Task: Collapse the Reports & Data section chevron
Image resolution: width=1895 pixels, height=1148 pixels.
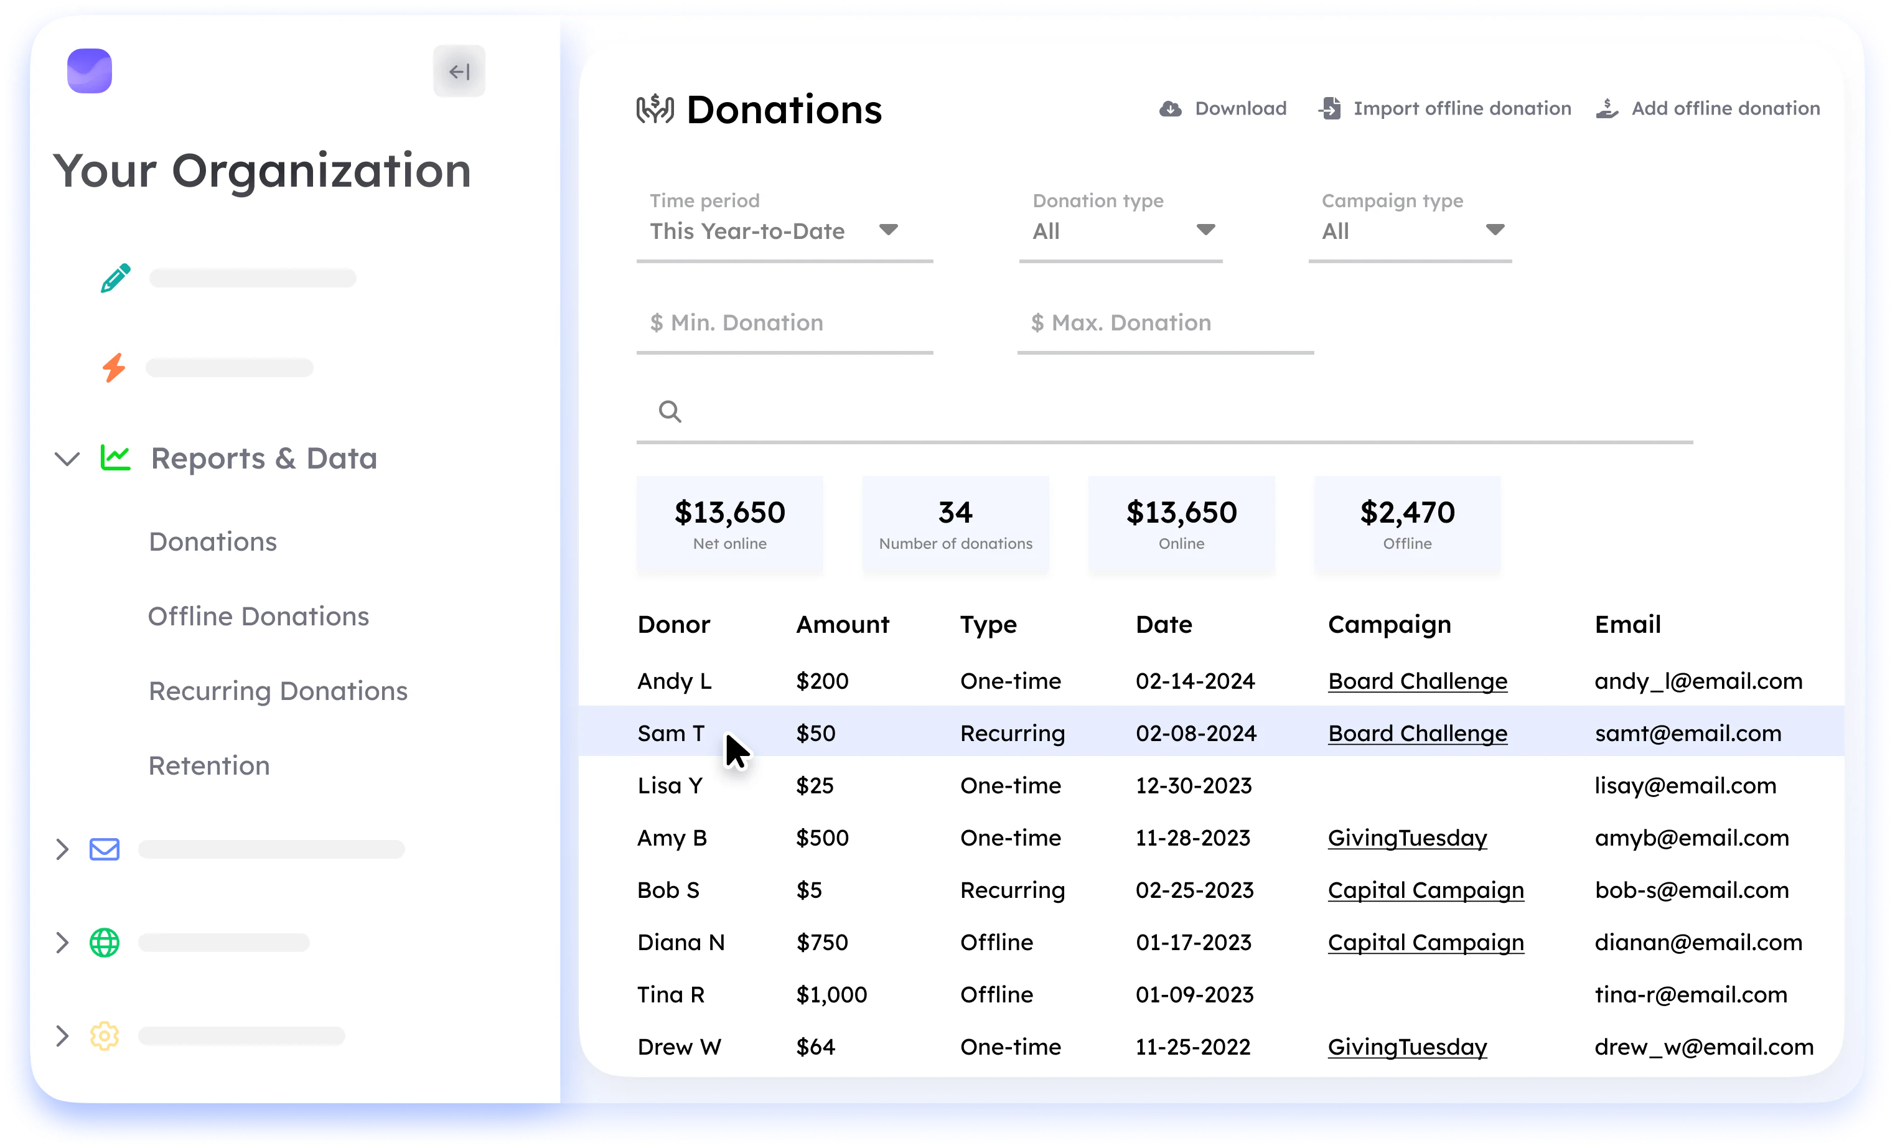Action: point(68,459)
